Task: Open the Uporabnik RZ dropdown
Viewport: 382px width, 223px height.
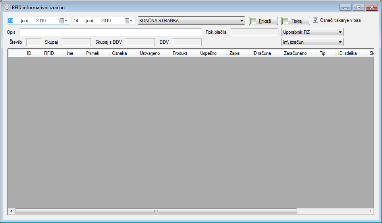Action: 340,32
